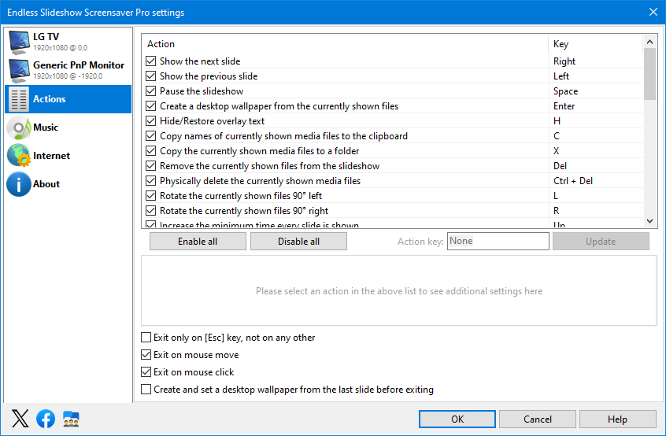The width and height of the screenshot is (666, 436).
Task: Open the Music disc icon
Action: click(19, 127)
